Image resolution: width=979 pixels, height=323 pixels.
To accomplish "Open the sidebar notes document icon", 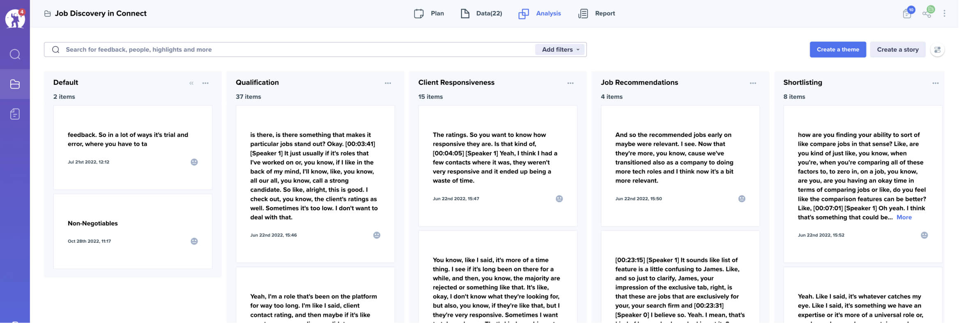I will 15,114.
